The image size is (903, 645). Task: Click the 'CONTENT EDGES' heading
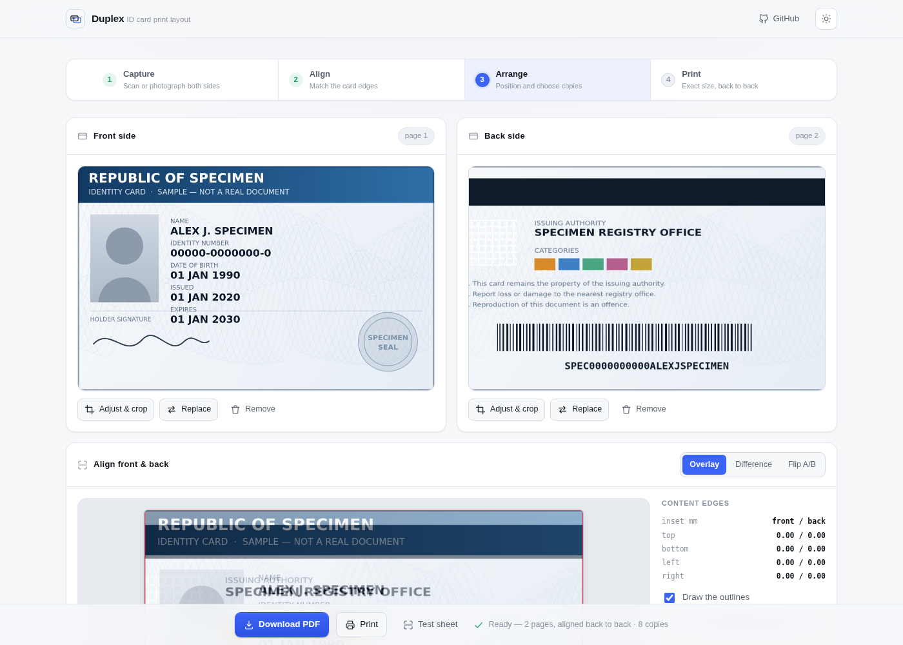coord(695,504)
